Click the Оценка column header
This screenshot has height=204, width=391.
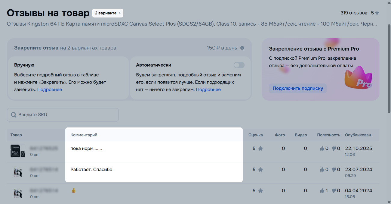[255, 135]
